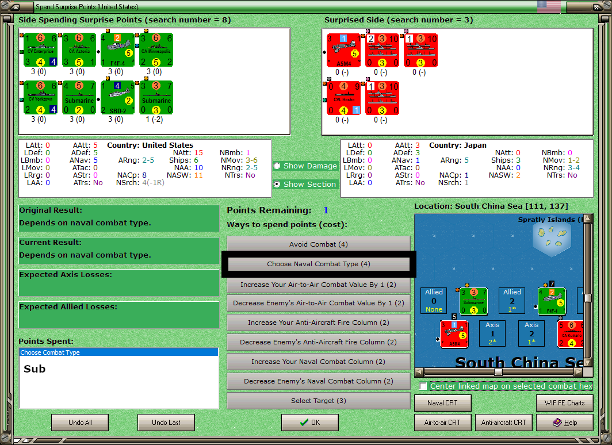Viewport: 612px width, 445px height.
Task: Select the CV Enterprise carrier unit
Action: (41, 51)
